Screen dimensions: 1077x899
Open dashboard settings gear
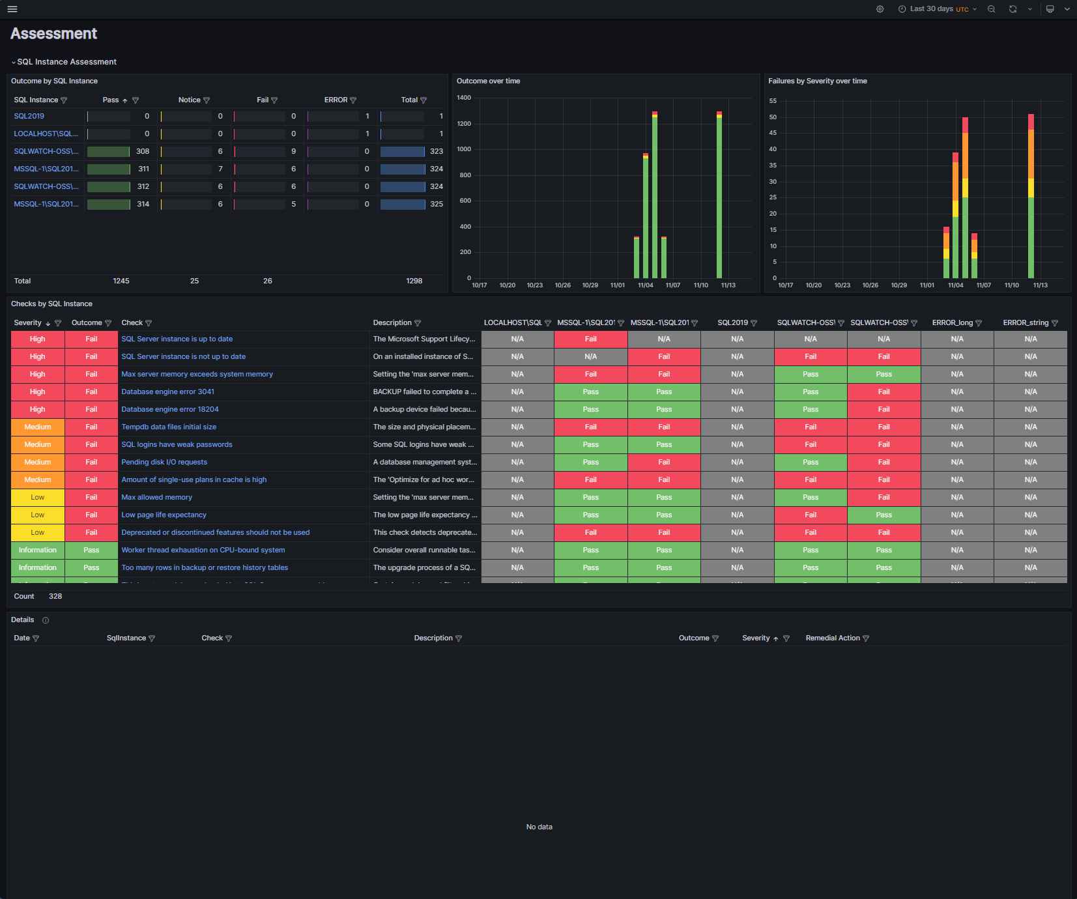[880, 9]
